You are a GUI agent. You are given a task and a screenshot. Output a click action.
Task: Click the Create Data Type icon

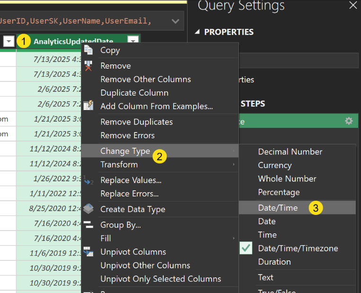(88, 209)
